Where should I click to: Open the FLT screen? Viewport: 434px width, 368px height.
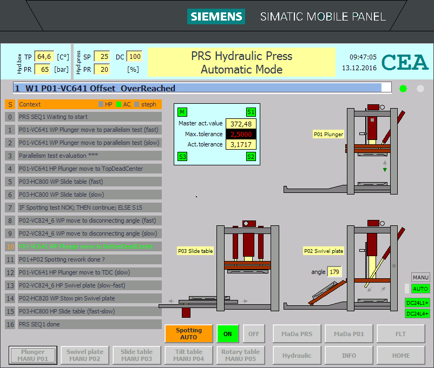(401, 334)
